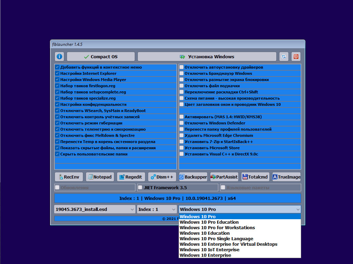This screenshot has width=353, height=264.
Task: Launch the Backupper tool
Action: click(193, 177)
